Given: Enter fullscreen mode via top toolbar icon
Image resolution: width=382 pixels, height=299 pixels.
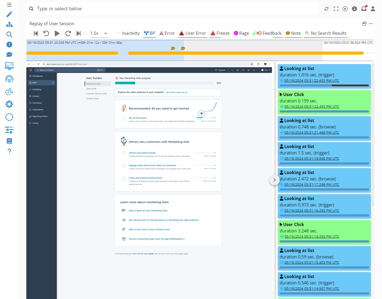Looking at the screenshot, I should coord(336,8).
